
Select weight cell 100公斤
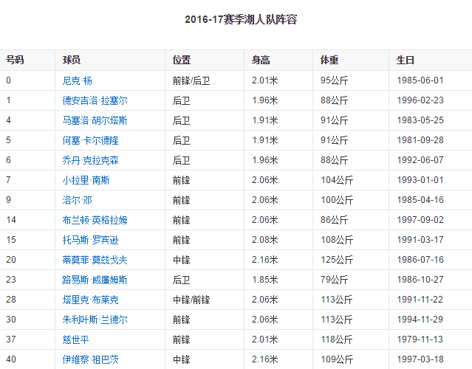click(x=337, y=200)
